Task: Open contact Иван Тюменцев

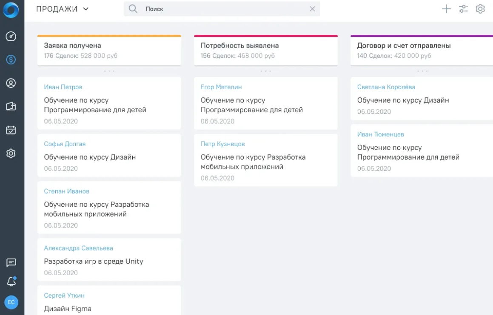Action: coord(380,134)
